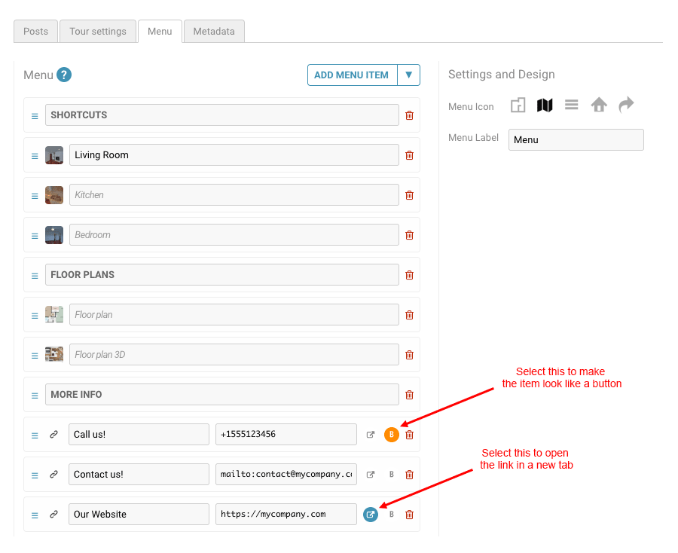This screenshot has width=678, height=553.
Task: Choose the folded map menu icon
Action: (x=545, y=105)
